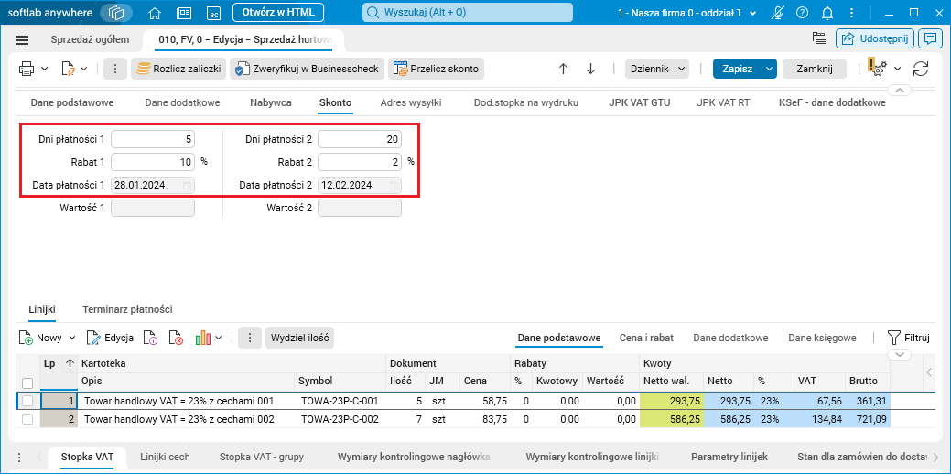Open the Dane dodatkowe header tab
The width and height of the screenshot is (951, 474).
pos(182,102)
